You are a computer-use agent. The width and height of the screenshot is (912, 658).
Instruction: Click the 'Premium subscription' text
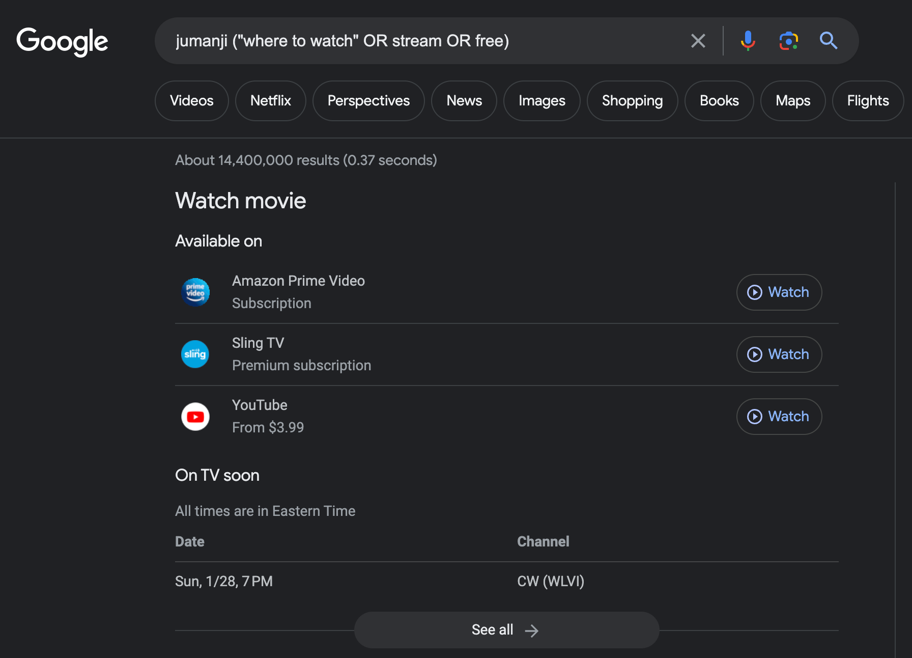pos(302,365)
